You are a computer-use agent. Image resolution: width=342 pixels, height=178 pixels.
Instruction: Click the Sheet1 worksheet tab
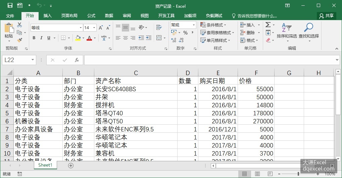click(45, 165)
